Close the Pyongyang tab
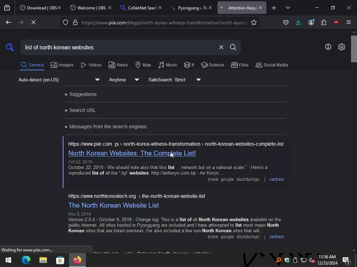357x267 pixels. coord(210,8)
